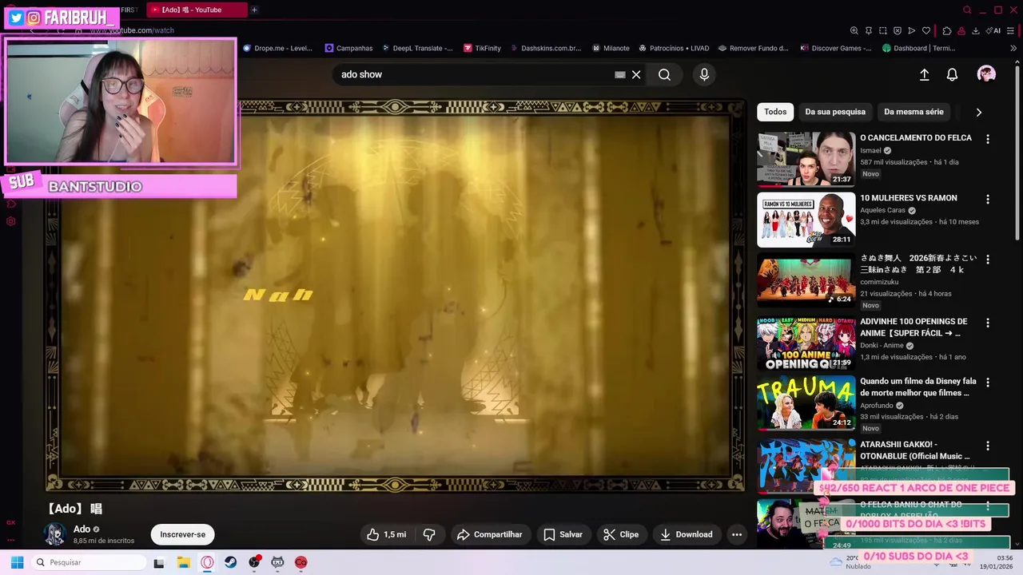Open options for the comimizuku video
Viewport: 1023px width, 575px height.
click(x=988, y=260)
